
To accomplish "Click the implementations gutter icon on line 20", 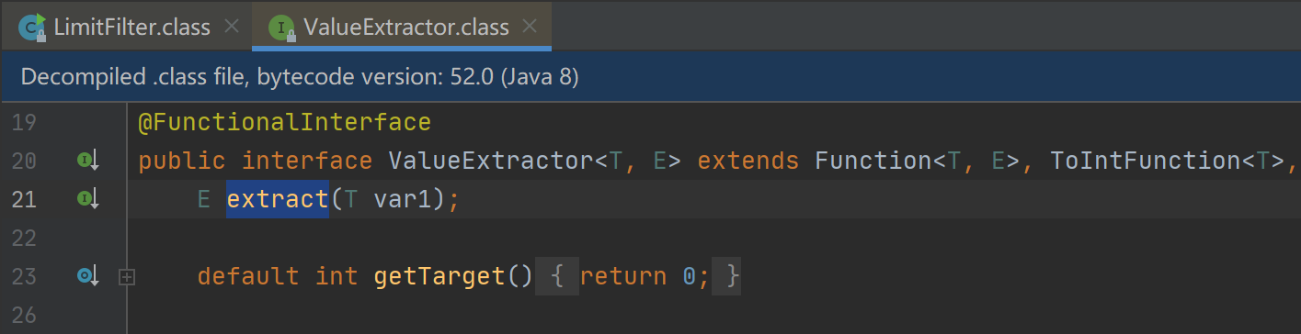I will pyautogui.click(x=87, y=161).
